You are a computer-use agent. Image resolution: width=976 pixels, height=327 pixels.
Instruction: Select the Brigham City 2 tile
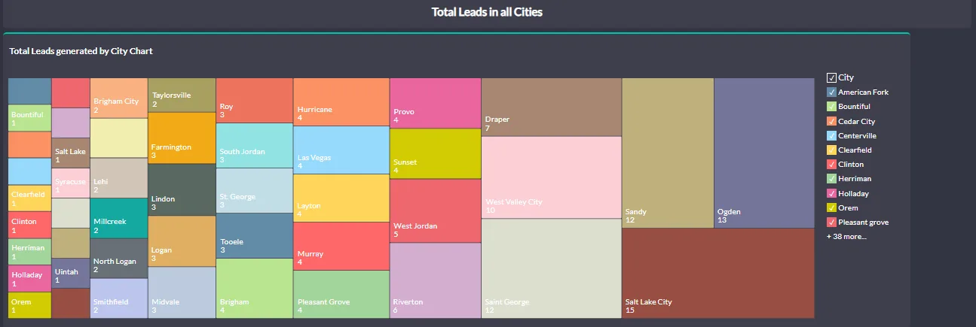(119, 98)
